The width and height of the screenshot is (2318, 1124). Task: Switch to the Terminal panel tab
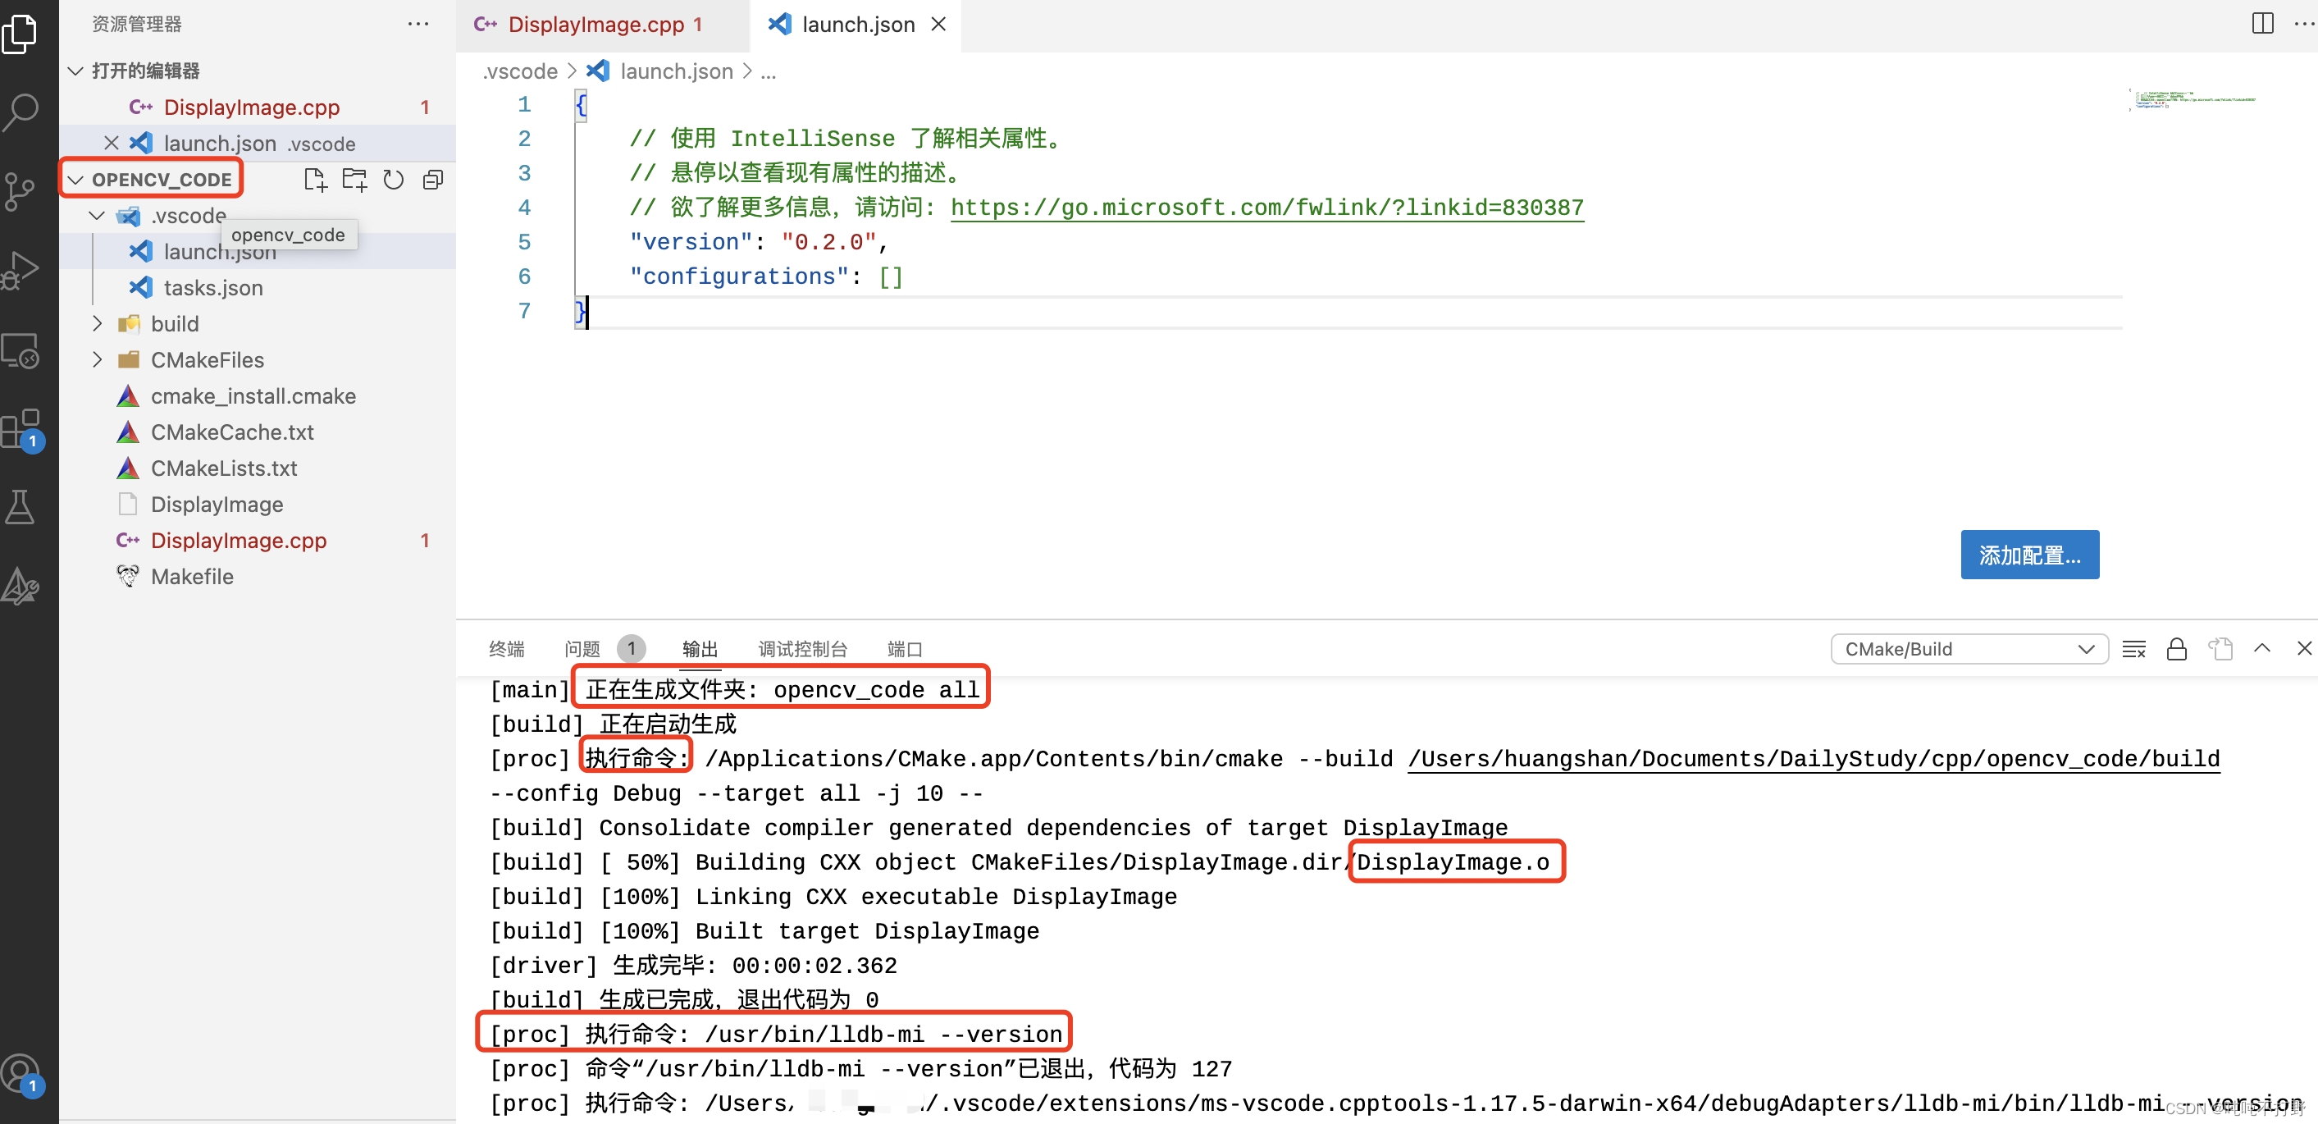(507, 649)
